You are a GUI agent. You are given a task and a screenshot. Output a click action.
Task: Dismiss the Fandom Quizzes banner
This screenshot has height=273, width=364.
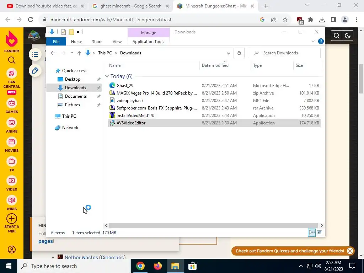pyautogui.click(x=350, y=251)
